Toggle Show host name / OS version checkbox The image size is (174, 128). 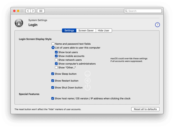52,98
